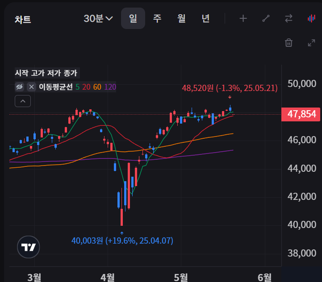Viewport: 322px width, 282px height.
Task: Click the red 20 moving average period
Action: click(x=86, y=87)
